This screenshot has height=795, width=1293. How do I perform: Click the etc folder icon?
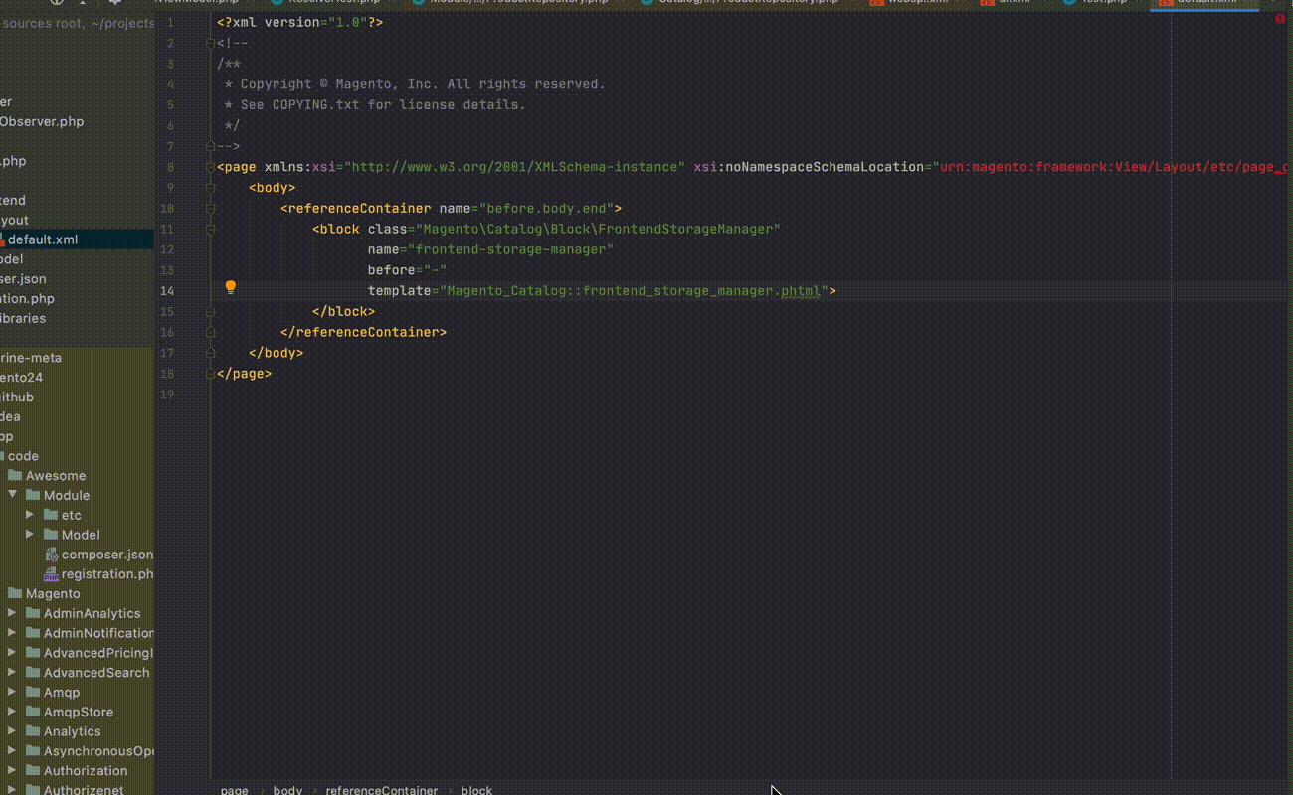coord(51,516)
